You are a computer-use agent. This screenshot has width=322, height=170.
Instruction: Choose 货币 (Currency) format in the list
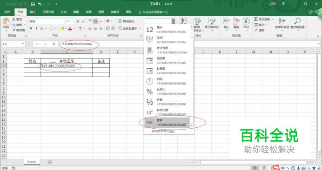click(167, 40)
